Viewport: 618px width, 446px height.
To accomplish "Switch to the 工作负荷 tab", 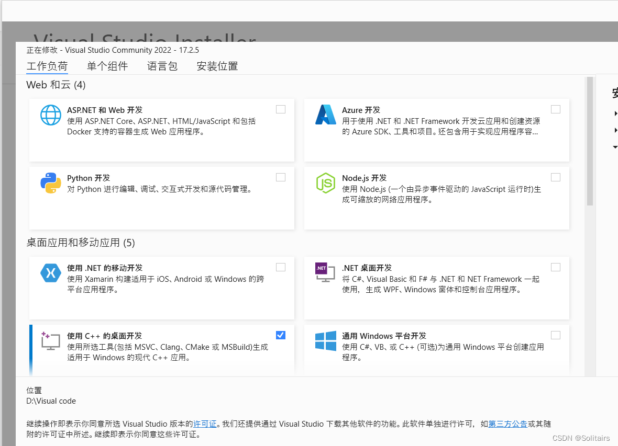I will coord(47,66).
